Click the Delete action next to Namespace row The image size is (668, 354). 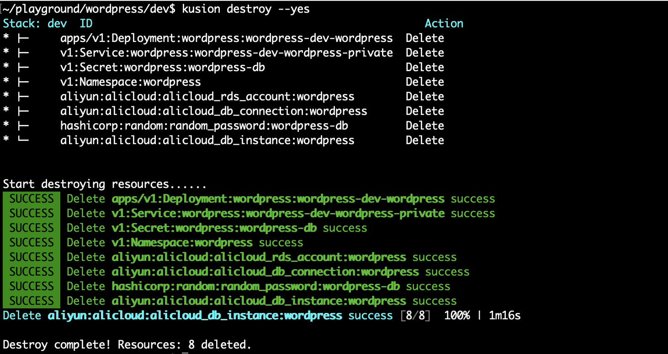[x=424, y=82]
